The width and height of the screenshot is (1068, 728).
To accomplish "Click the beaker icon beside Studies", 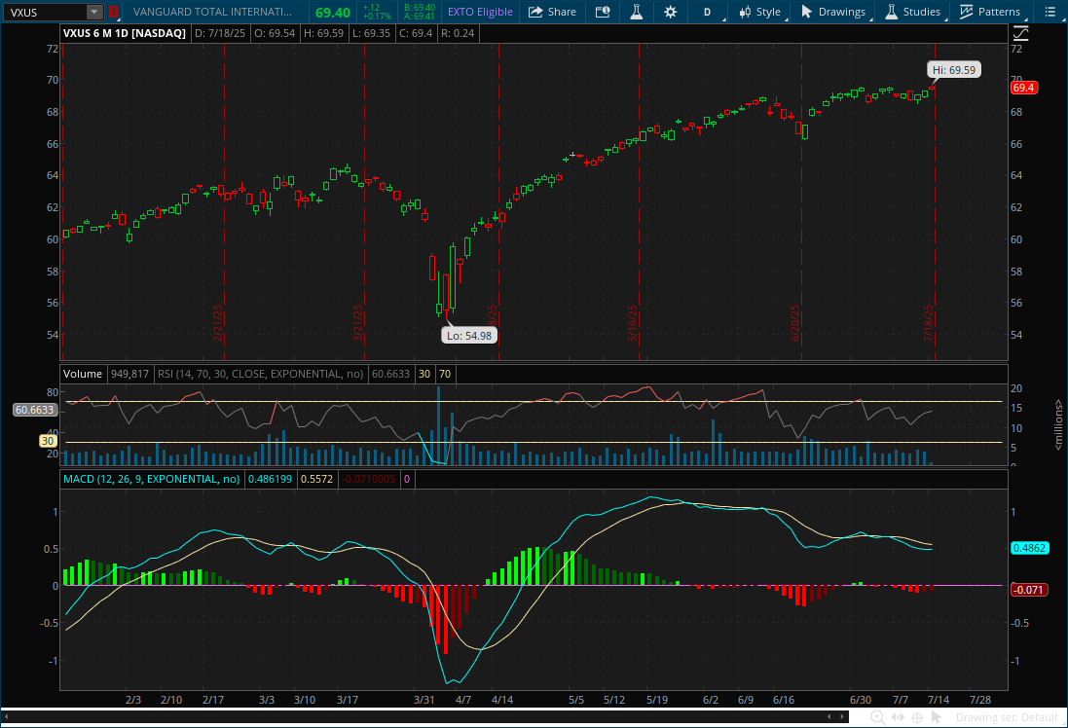I will click(x=891, y=12).
